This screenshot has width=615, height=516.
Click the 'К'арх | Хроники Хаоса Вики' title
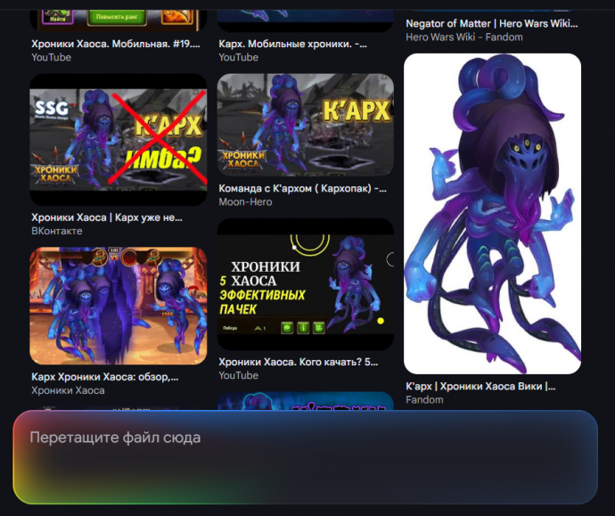480,386
